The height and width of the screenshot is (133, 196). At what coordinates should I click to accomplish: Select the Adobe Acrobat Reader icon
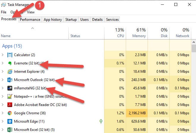[x=10, y=105]
